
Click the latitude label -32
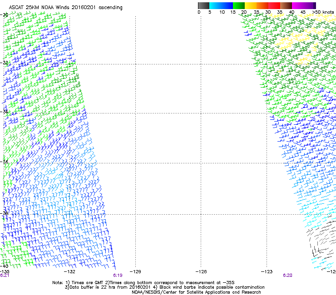4,63
